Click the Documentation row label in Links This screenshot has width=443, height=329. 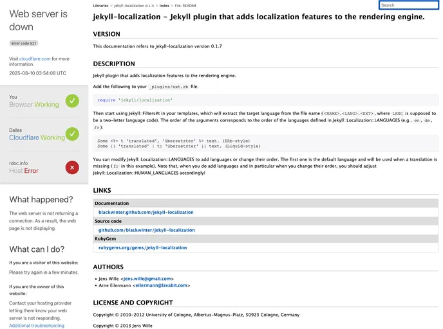click(111, 203)
